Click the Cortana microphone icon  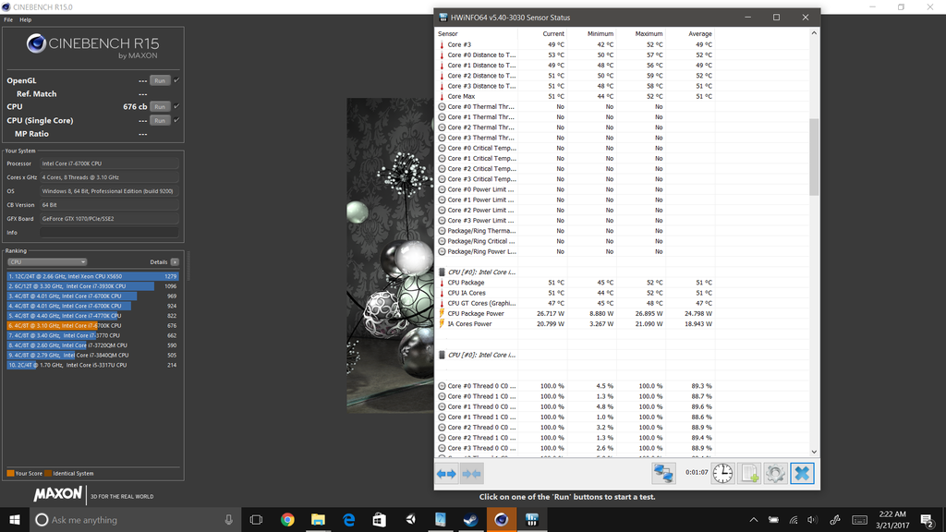coord(229,519)
